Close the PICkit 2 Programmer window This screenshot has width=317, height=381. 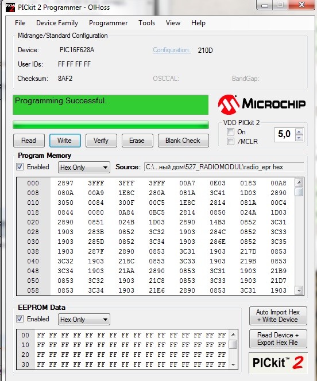pyautogui.click(x=302, y=5)
